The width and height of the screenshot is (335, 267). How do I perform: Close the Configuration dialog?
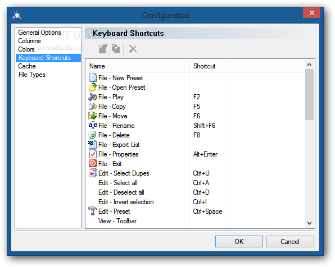(311, 12)
